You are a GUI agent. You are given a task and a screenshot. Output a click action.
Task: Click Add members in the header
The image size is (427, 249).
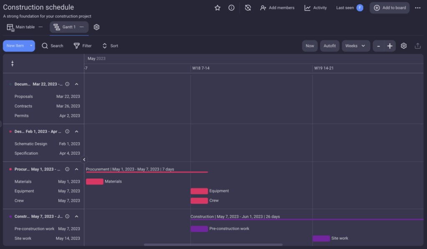pyautogui.click(x=277, y=8)
